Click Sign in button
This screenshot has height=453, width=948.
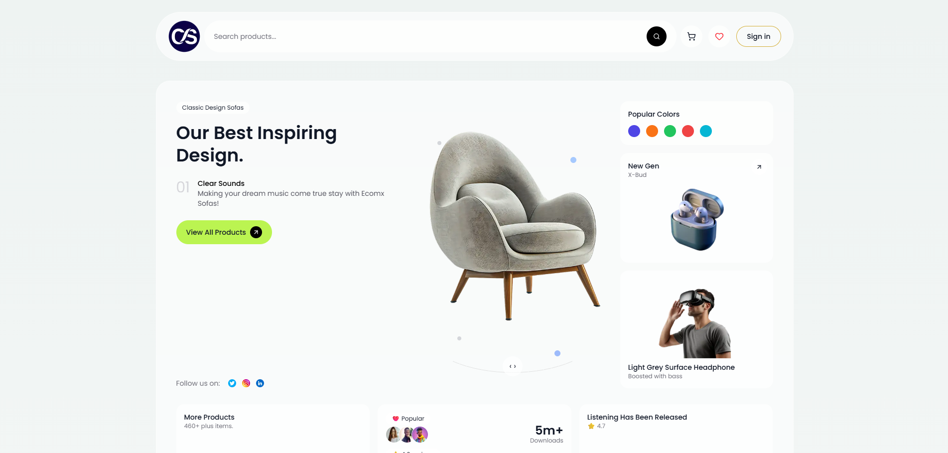tap(758, 36)
